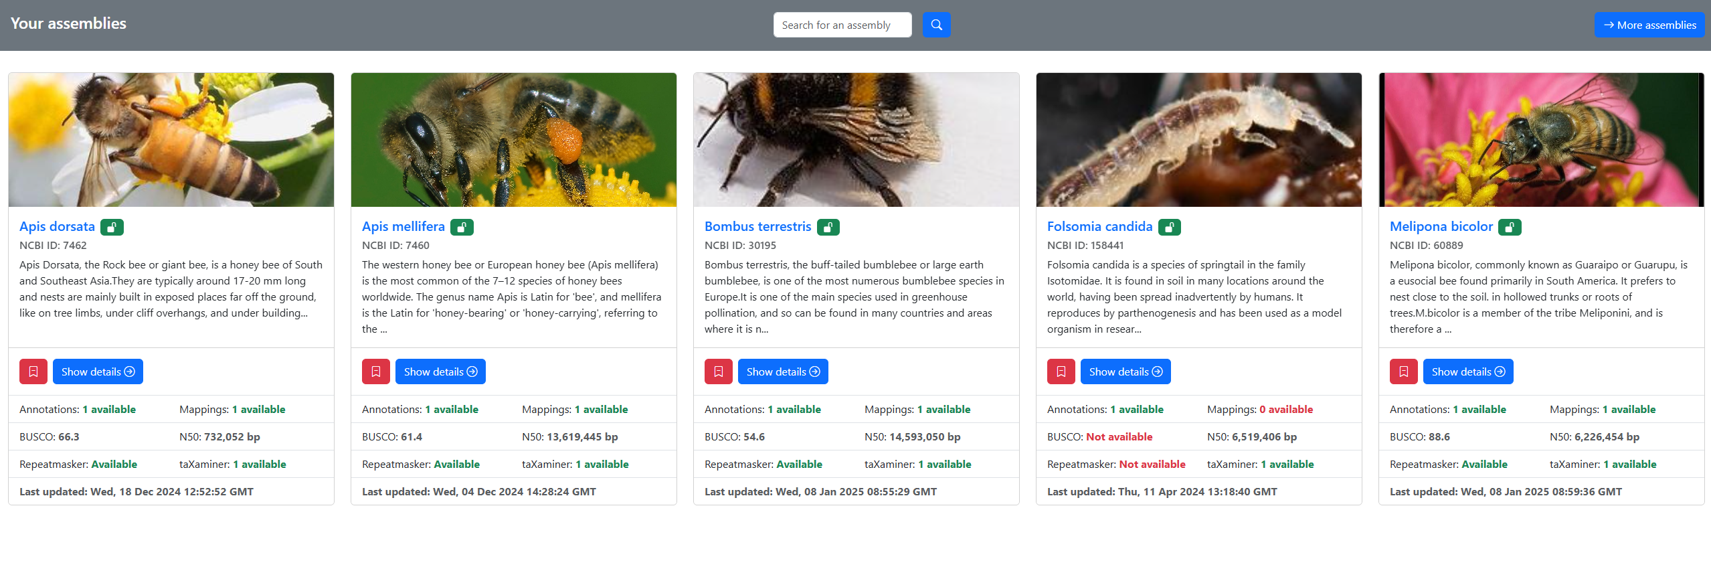Show details for Apis dorsata

pos(98,371)
